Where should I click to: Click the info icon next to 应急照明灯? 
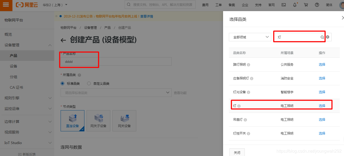(252, 78)
